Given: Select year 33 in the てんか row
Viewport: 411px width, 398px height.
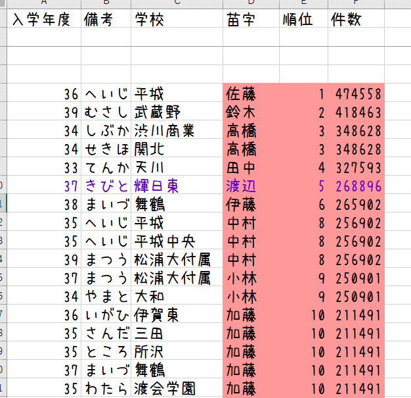Looking at the screenshot, I should (44, 166).
